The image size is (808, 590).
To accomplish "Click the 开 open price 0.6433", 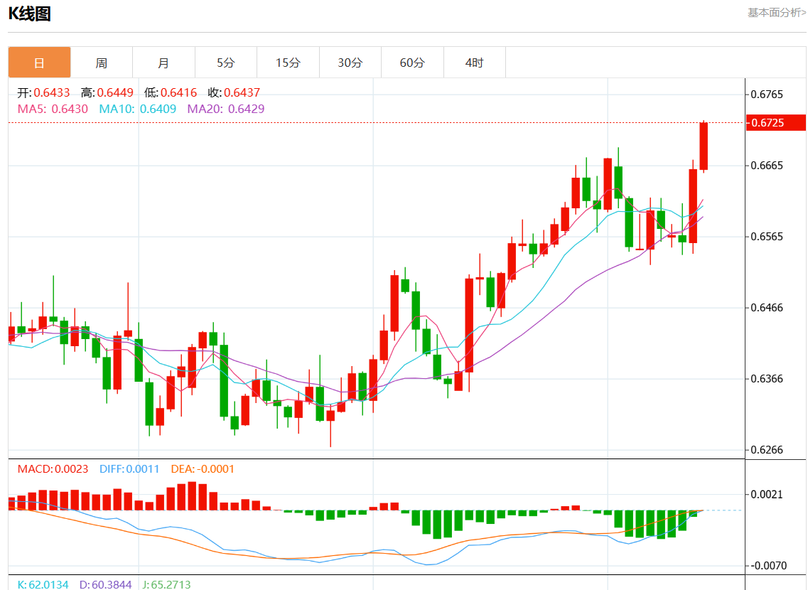I will coord(44,92).
